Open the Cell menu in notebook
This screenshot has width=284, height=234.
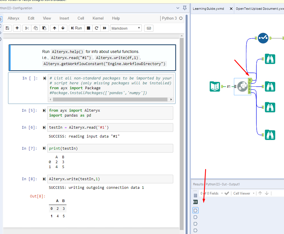point(81,18)
